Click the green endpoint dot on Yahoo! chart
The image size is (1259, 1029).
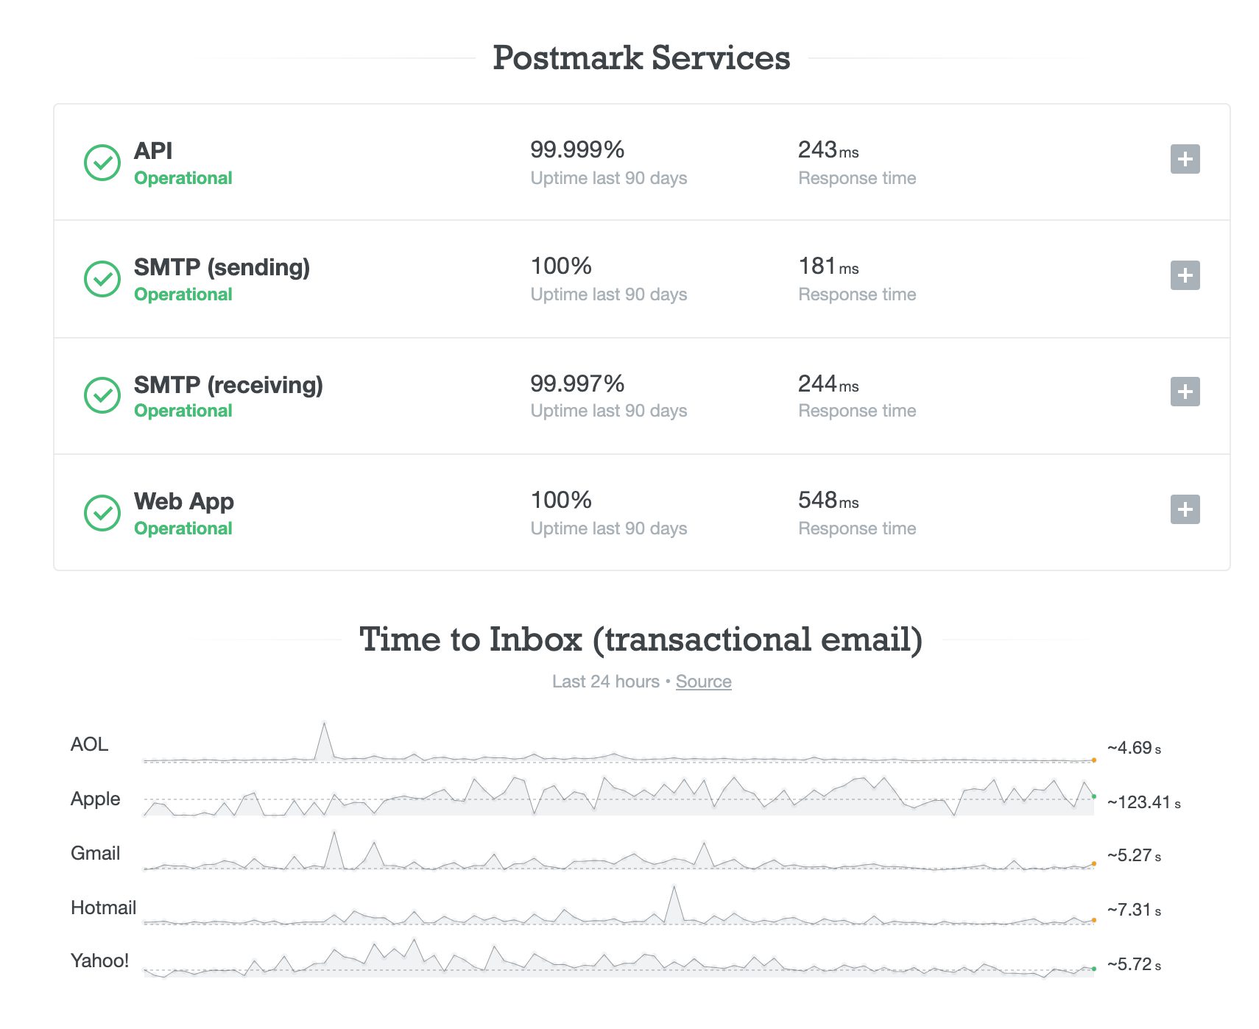coord(1094,969)
